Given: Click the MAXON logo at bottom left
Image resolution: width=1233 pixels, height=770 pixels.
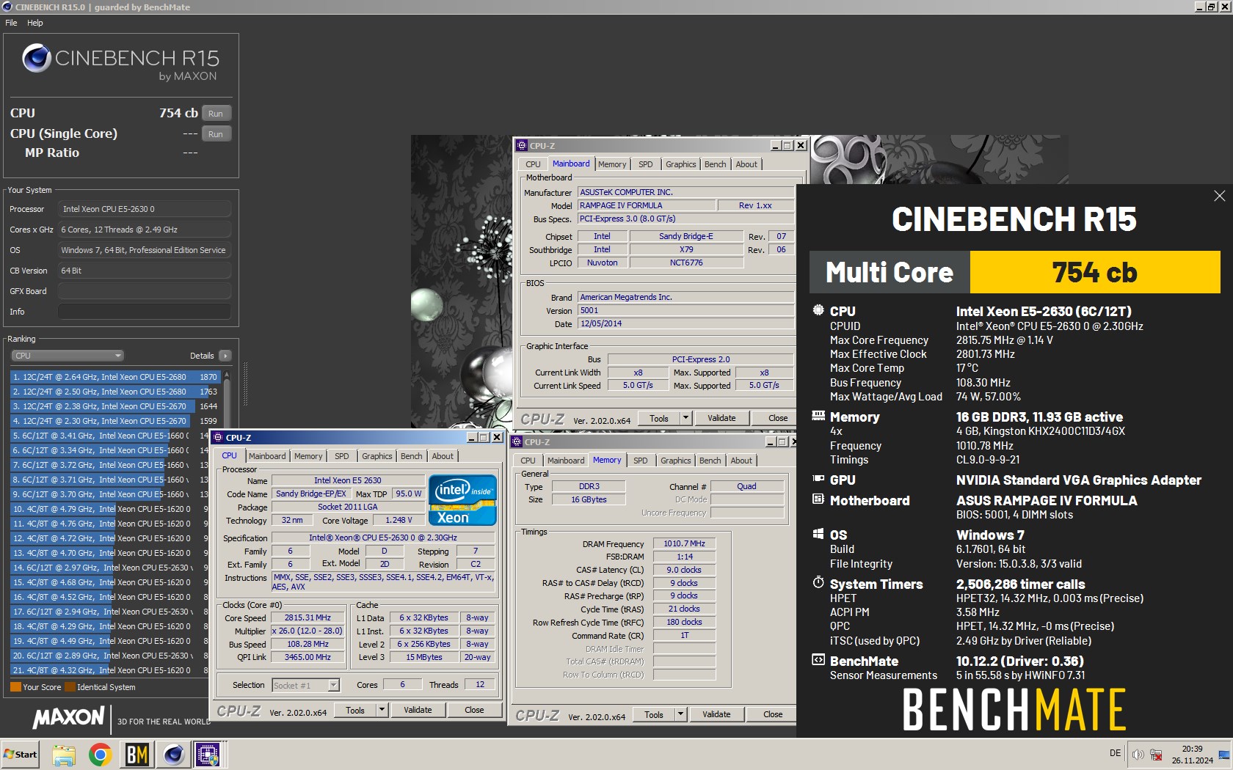Looking at the screenshot, I should (69, 717).
